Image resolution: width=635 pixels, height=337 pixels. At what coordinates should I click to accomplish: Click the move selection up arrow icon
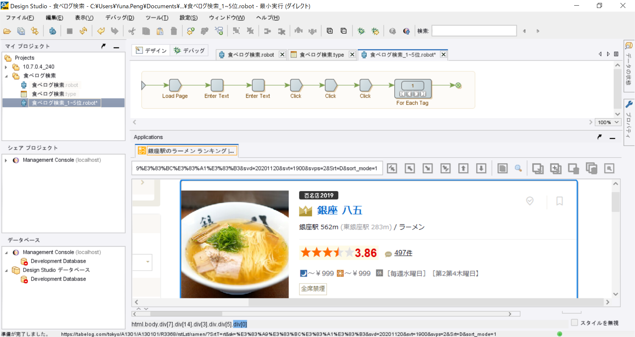tap(463, 168)
